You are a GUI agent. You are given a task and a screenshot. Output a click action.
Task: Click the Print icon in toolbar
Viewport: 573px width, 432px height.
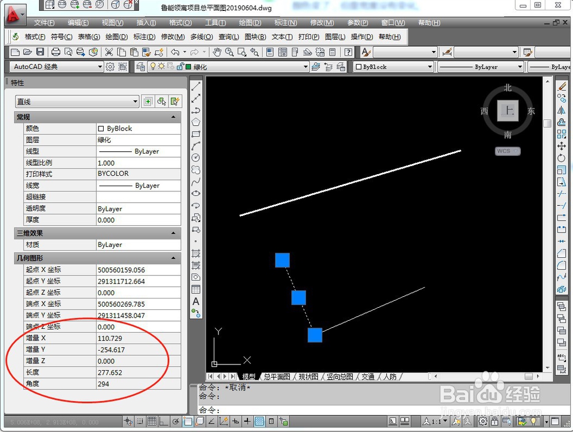pos(56,52)
